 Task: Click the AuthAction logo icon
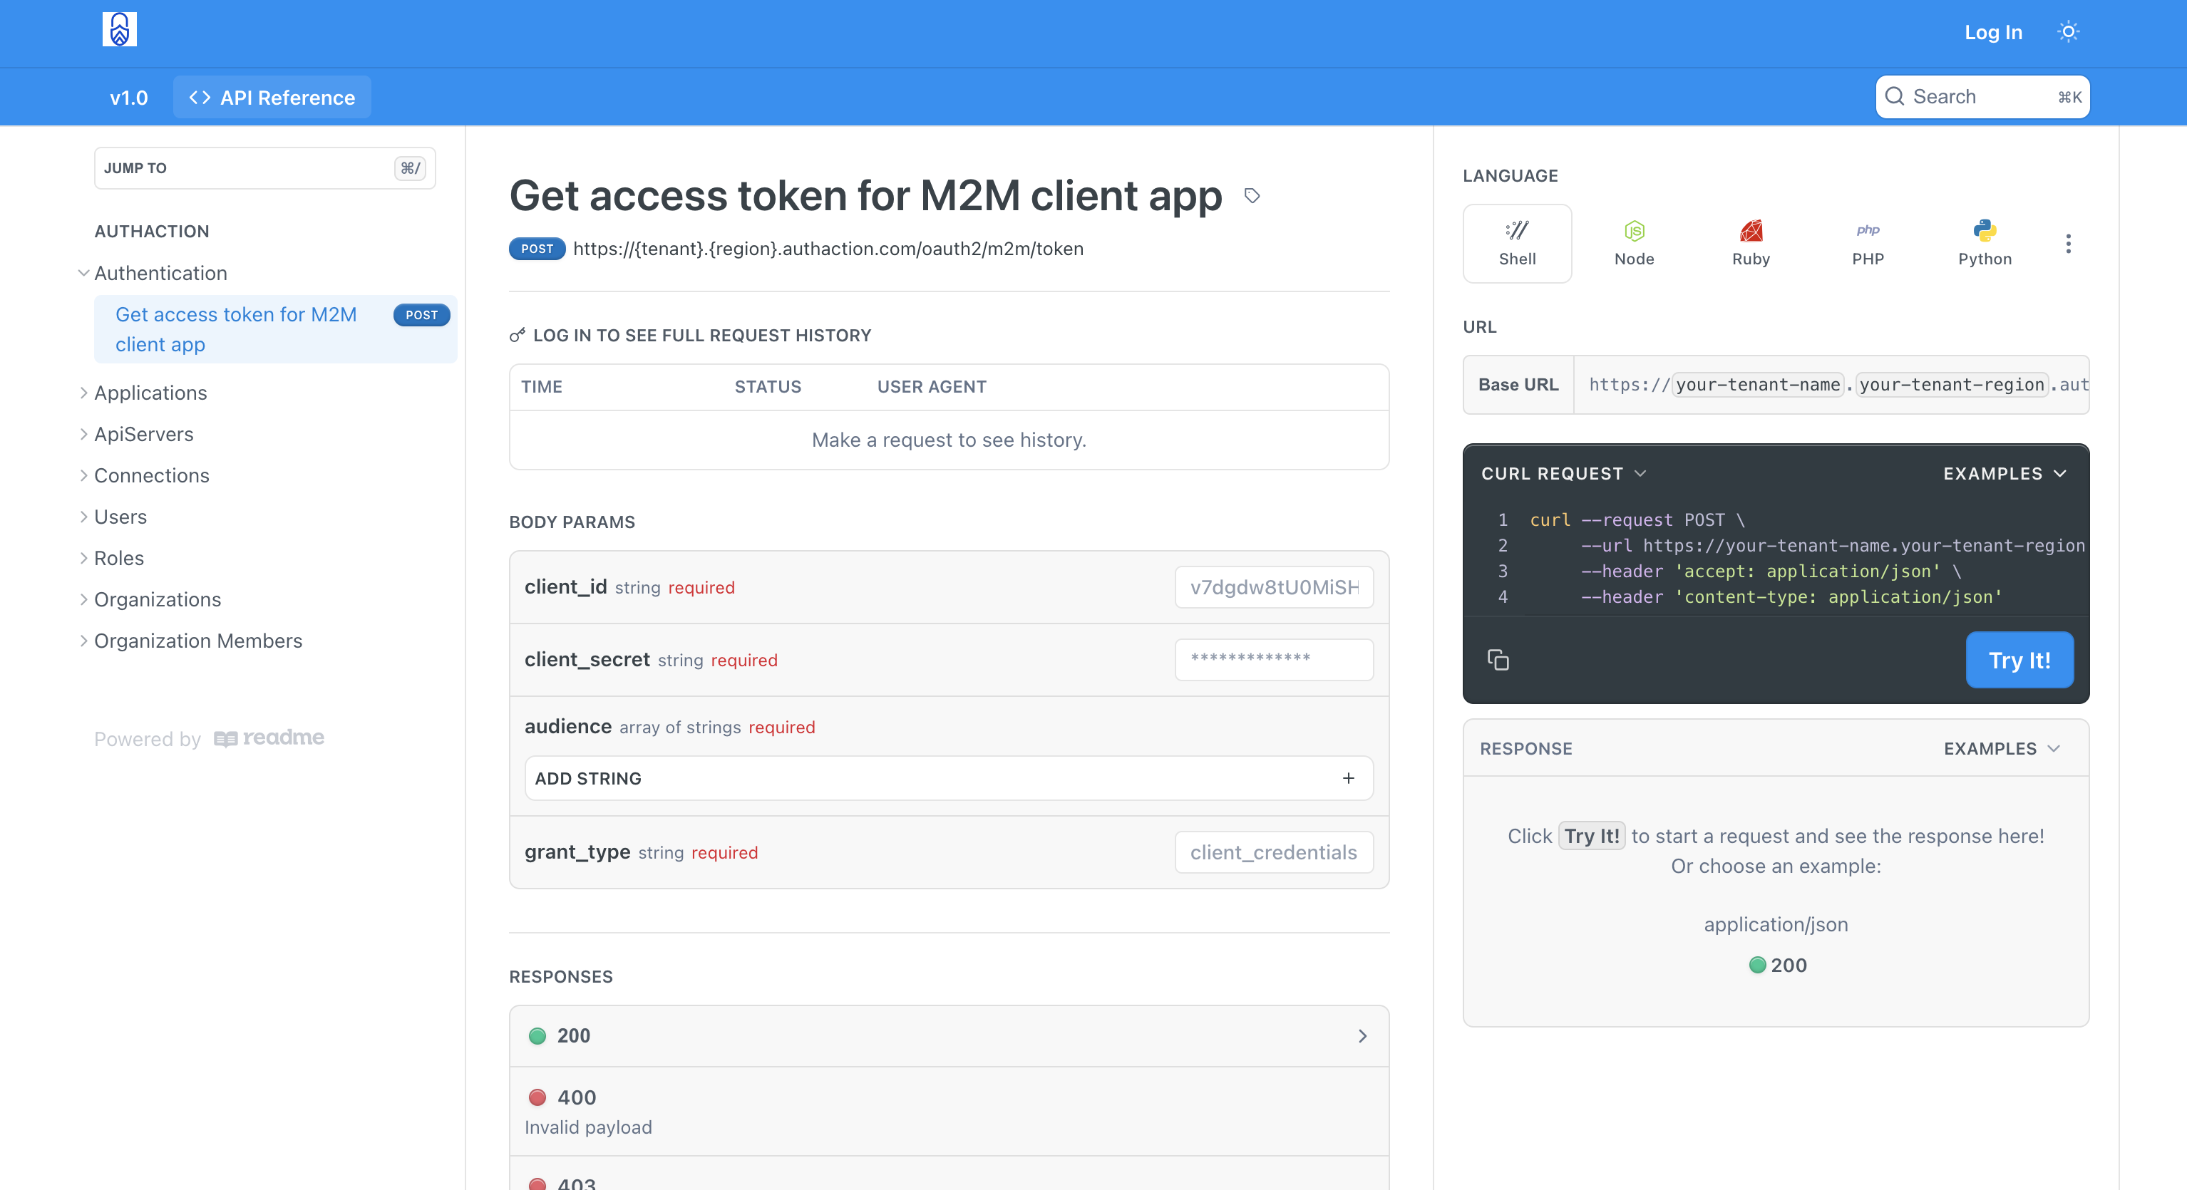[x=120, y=30]
